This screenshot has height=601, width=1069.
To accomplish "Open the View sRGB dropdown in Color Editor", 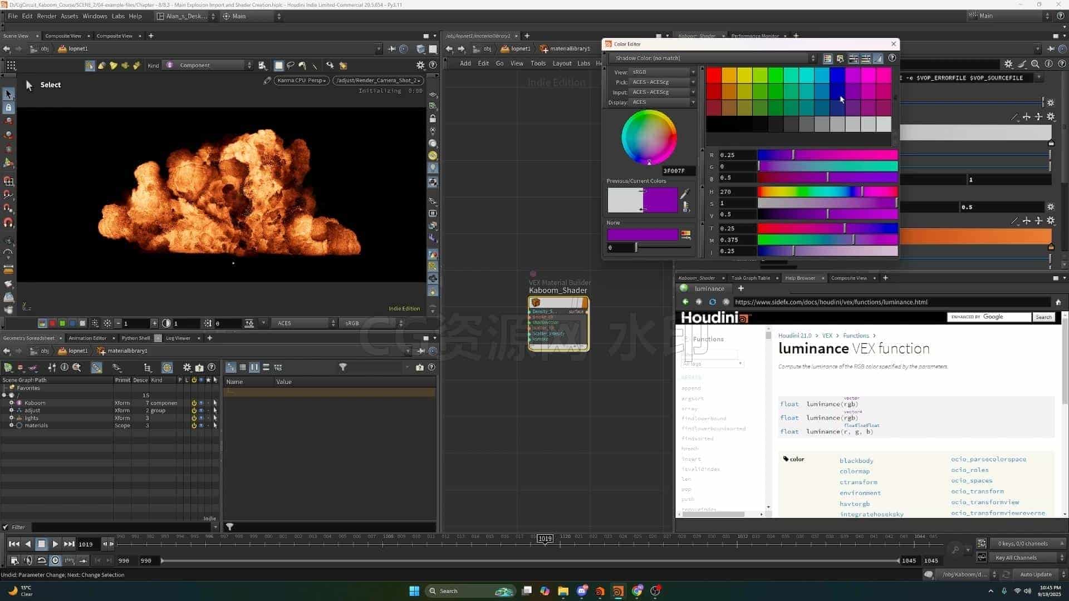I will [663, 72].
